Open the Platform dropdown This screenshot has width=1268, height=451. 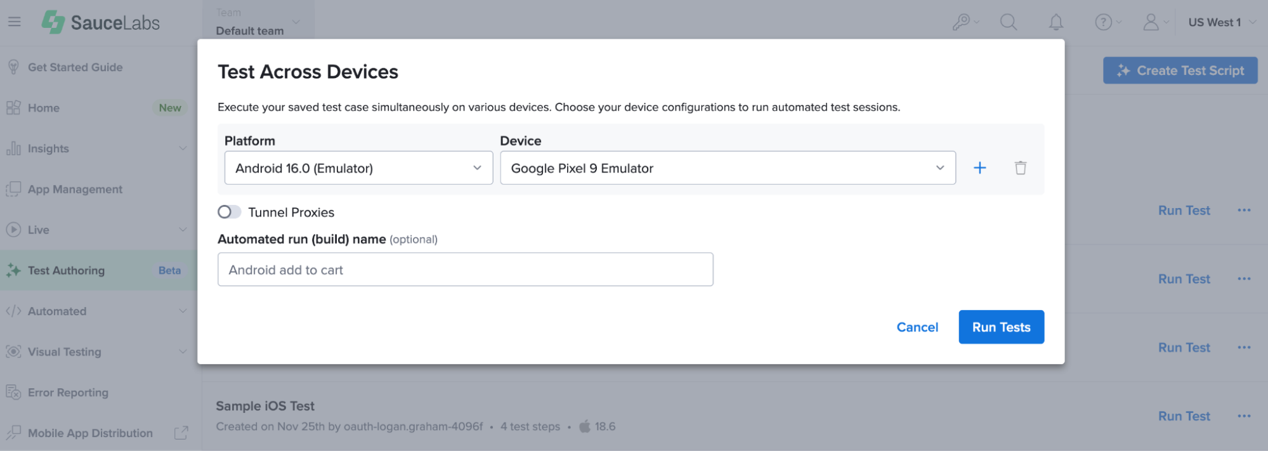point(358,168)
